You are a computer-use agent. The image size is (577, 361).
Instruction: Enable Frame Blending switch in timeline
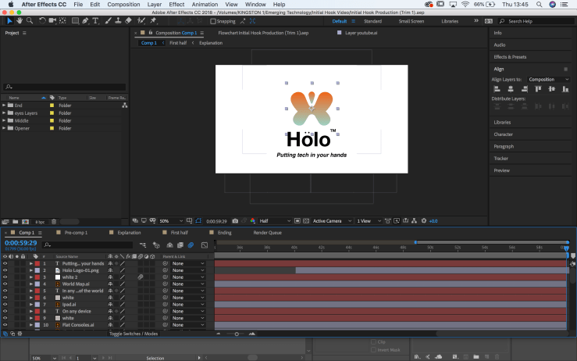(180, 245)
